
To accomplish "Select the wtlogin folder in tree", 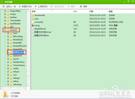I will (x=16, y=78).
